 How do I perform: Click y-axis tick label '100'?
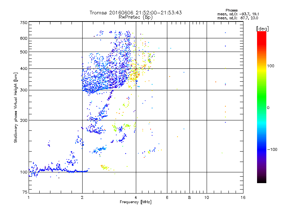coord(24,172)
